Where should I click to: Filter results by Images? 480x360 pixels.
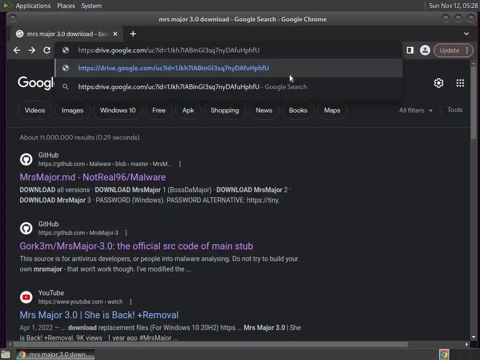click(73, 110)
